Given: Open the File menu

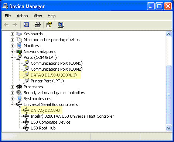Looking at the screenshot, I should click(8, 16).
